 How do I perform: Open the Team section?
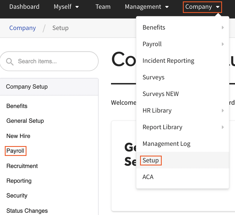click(x=103, y=7)
